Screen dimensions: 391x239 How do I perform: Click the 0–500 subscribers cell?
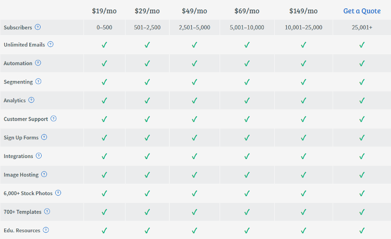coord(104,28)
